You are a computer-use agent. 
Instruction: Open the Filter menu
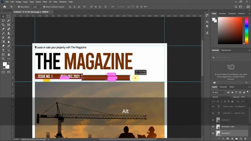(45, 2)
